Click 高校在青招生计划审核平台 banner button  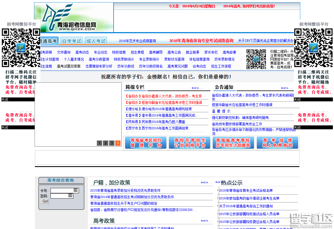pos(189,143)
